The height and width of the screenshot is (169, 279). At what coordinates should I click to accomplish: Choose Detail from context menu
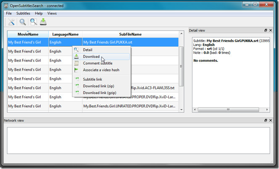point(101,50)
